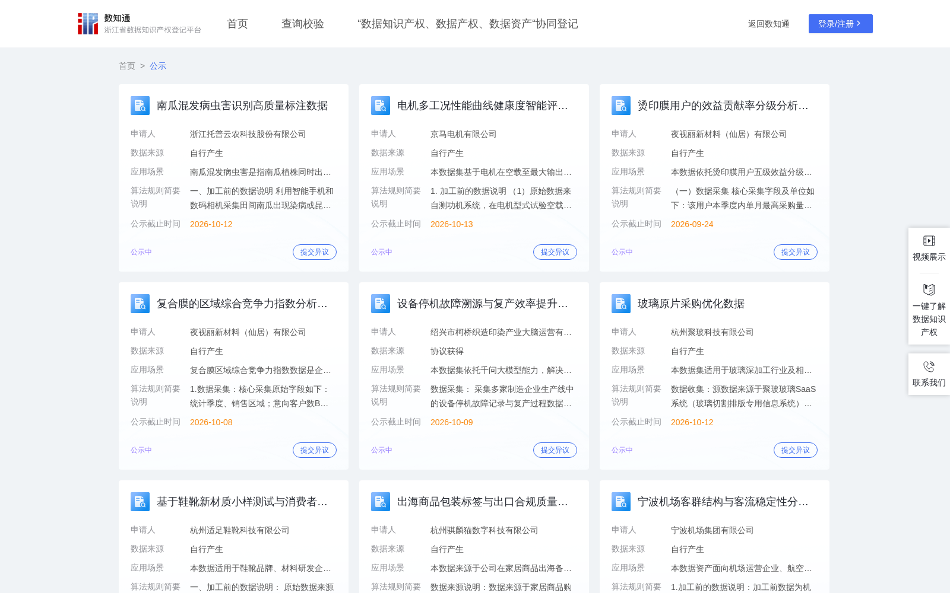Submit objection for 设备停机故障 card
950x593 pixels.
555,450
